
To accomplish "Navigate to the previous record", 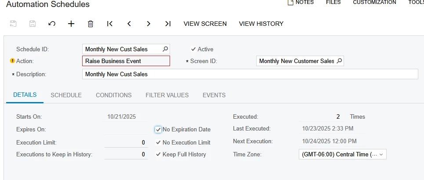I will pos(129,24).
